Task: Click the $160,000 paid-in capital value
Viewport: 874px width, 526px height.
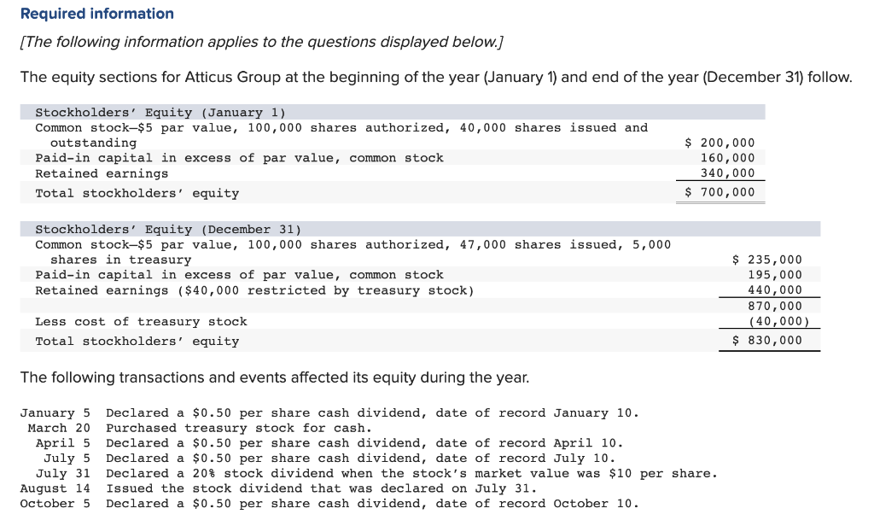Action: (727, 158)
